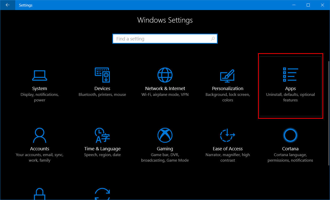330x200 pixels.
Task: Minimize the Settings window
Action: point(294,5)
